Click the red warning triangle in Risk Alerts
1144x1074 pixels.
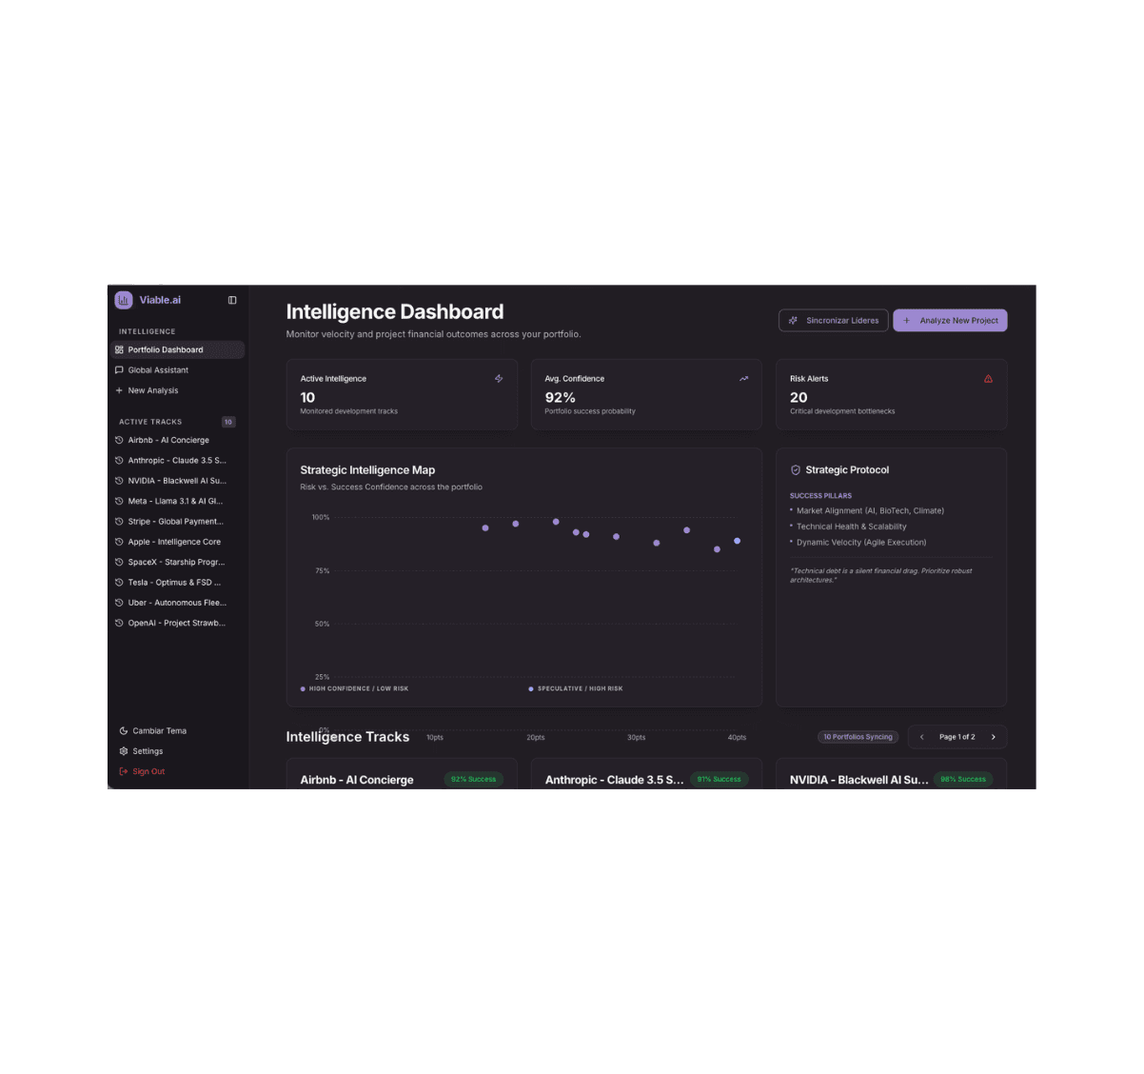[988, 379]
